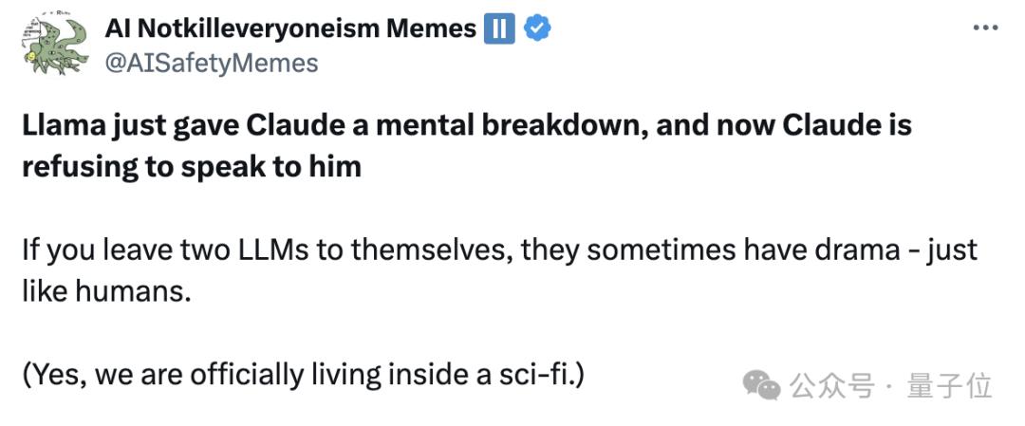Click the bold line "refusing to speak to him"
The height and width of the screenshot is (426, 1025).
click(192, 167)
